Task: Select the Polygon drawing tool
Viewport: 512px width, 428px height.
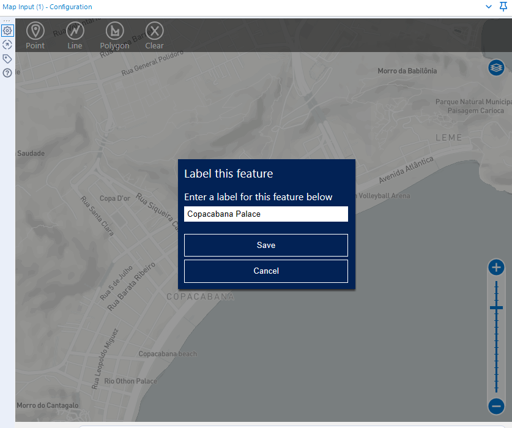Action: (114, 36)
